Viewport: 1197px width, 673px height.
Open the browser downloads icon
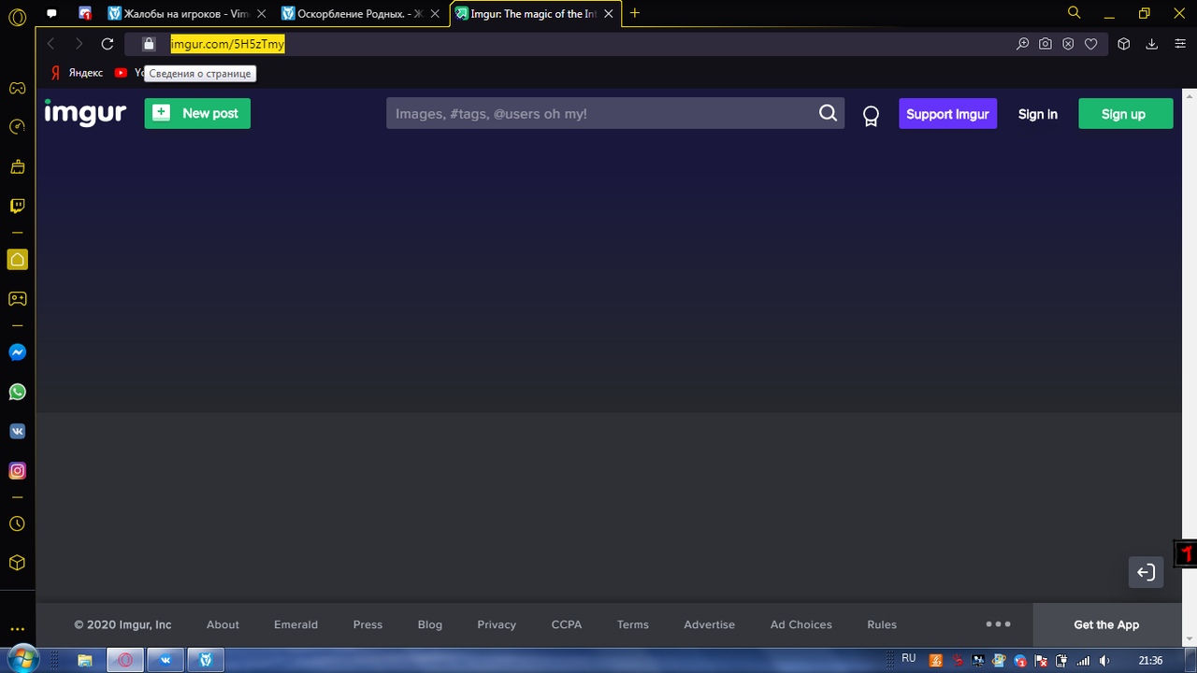click(1152, 44)
